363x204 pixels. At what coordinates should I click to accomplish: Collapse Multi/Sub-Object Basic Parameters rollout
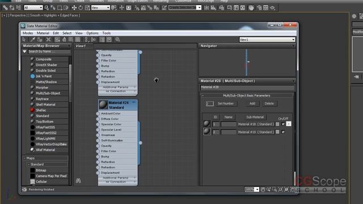[x=203, y=95]
